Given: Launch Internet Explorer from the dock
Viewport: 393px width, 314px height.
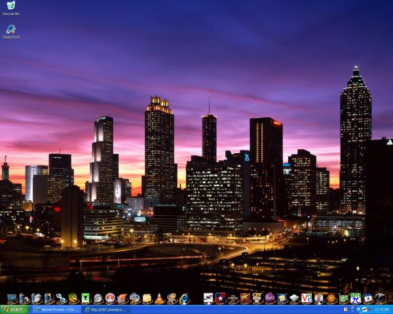Looking at the screenshot, I should [x=184, y=298].
